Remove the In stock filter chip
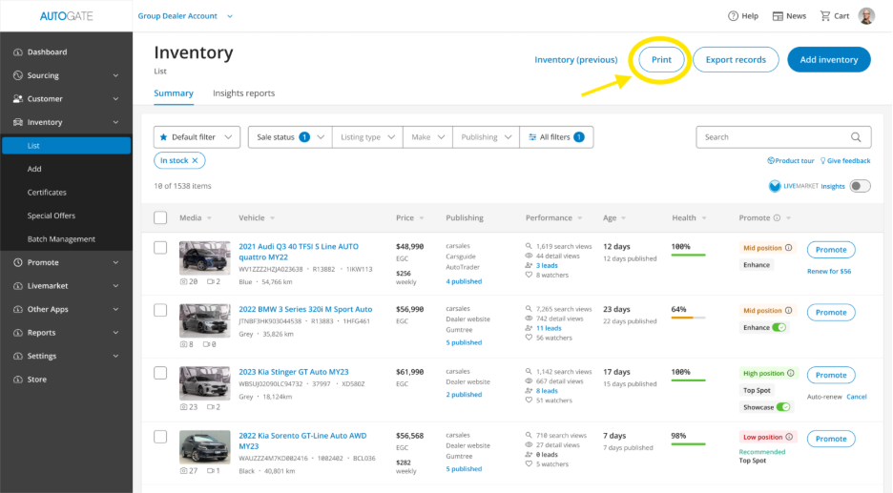Screen dimensions: 893x493 [196, 161]
